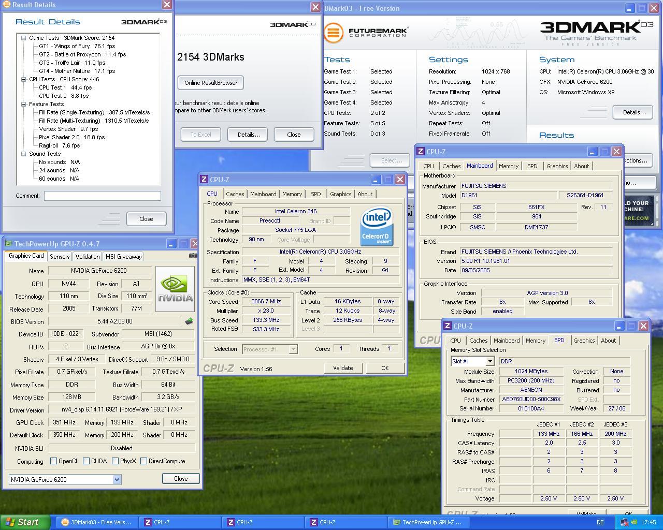Viewport: 663px width, 530px height.
Task: Click the Result Details window title icon
Action: [x=6, y=5]
